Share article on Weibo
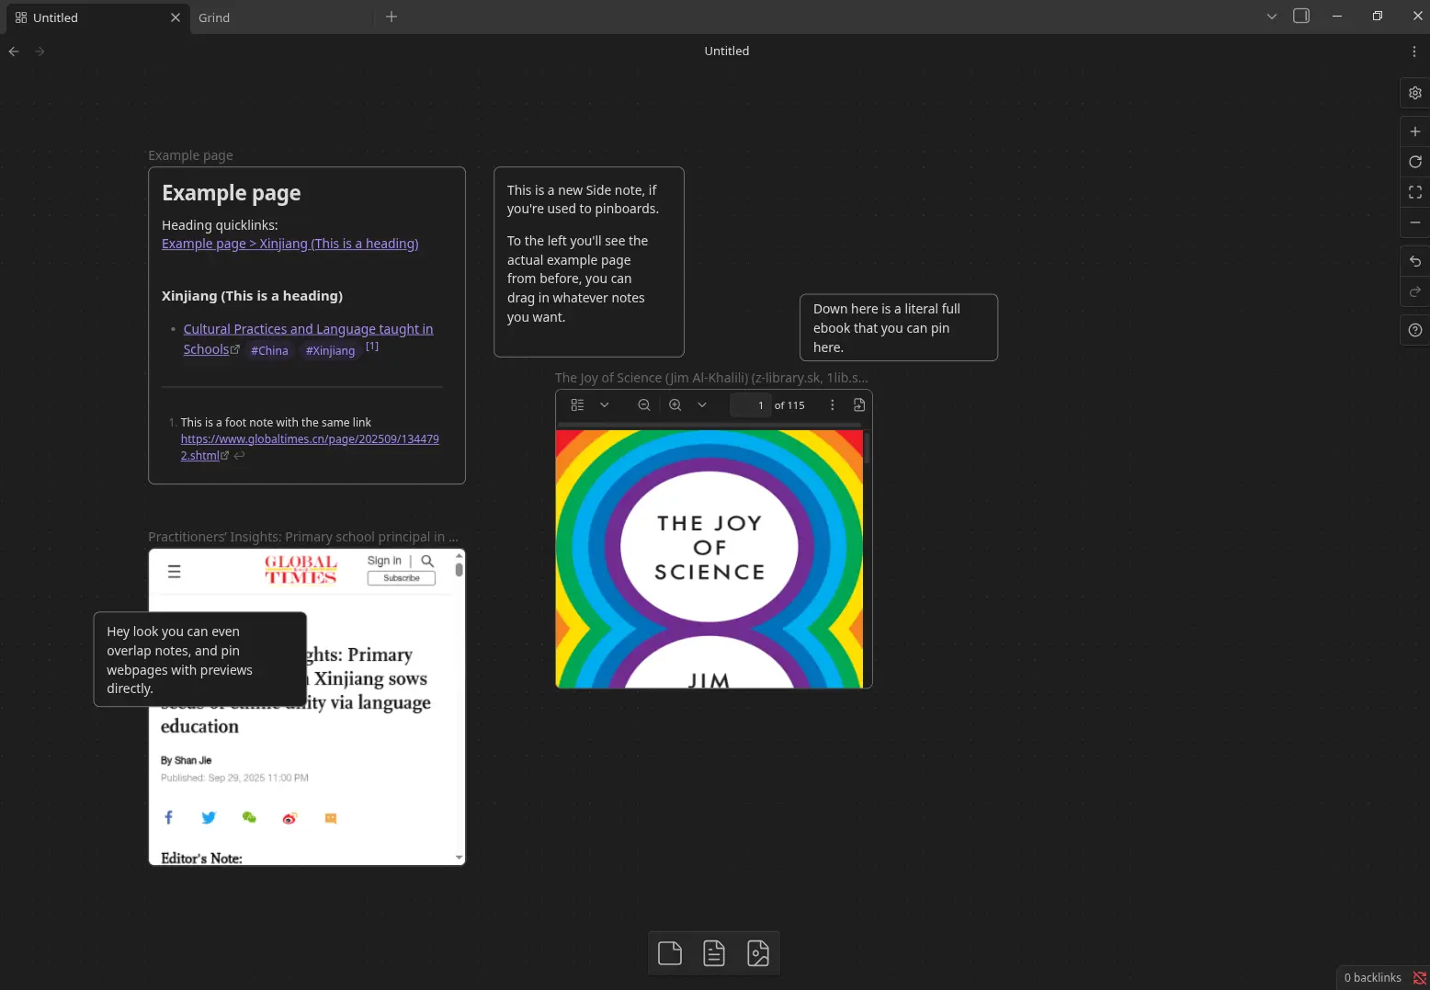 coord(289,818)
